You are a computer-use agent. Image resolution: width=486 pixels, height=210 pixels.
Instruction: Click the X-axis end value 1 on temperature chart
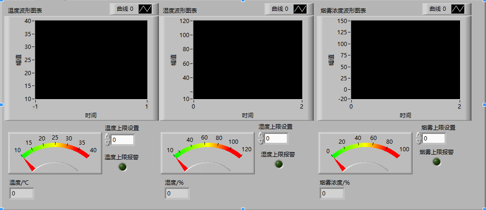pyautogui.click(x=146, y=106)
